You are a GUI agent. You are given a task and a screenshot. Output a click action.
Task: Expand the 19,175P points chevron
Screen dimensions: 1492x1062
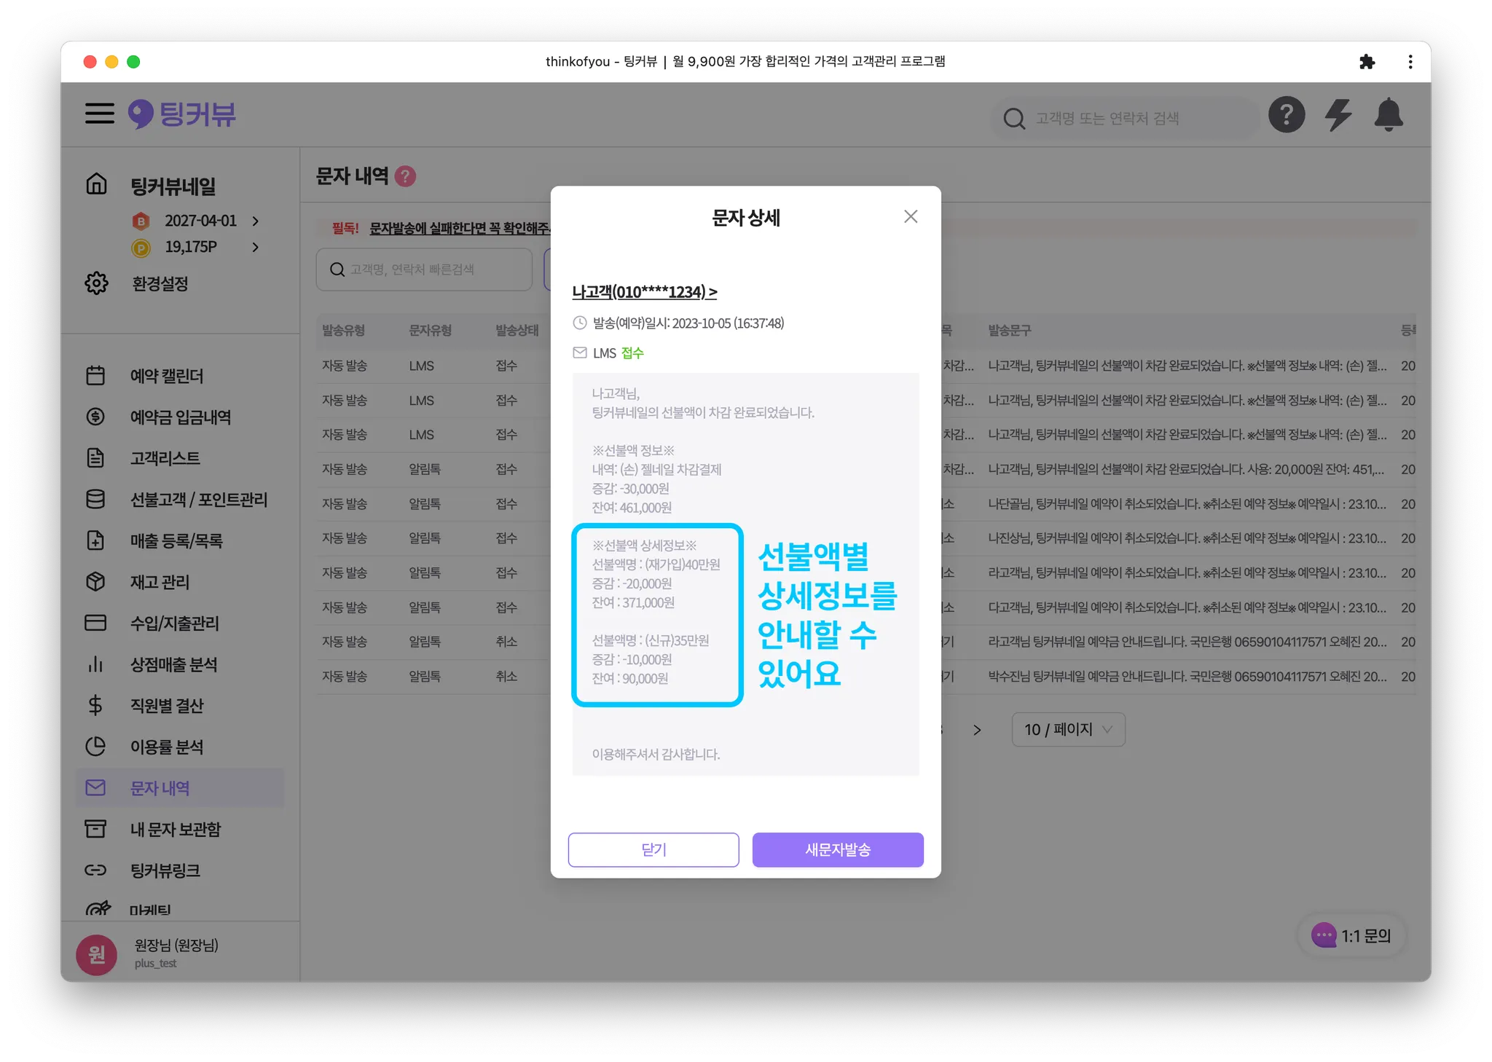256,248
